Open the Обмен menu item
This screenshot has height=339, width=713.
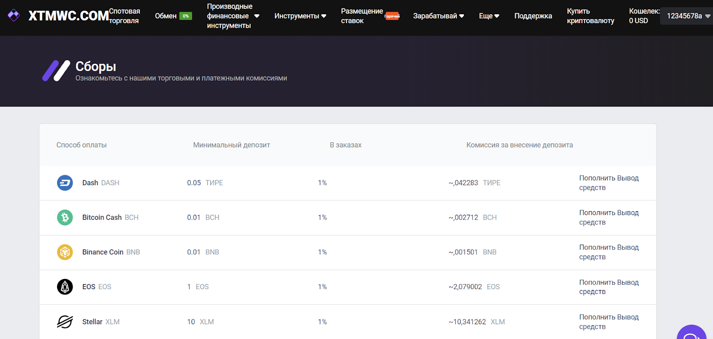pos(166,16)
